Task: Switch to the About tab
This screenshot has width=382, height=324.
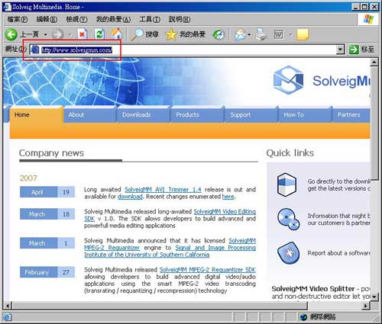Action: click(x=89, y=115)
